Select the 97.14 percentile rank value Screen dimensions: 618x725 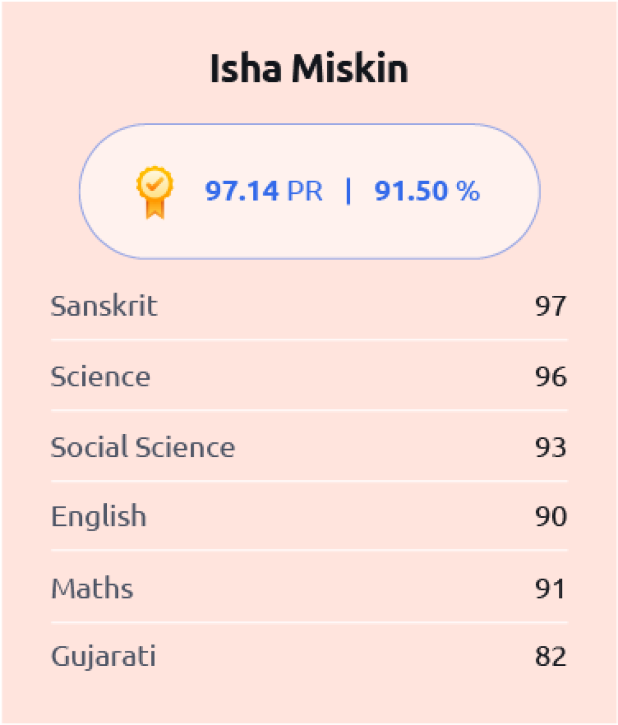242,191
